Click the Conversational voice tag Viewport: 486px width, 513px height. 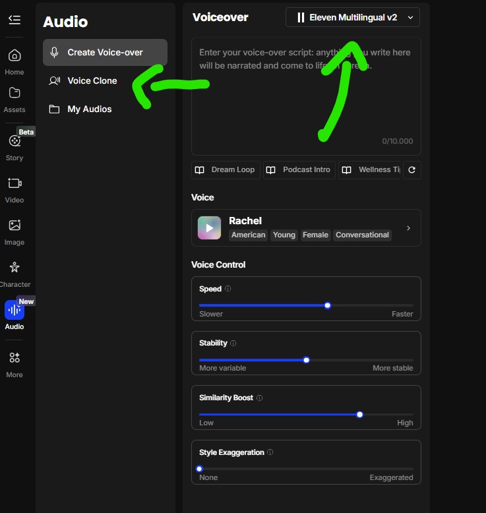coord(362,235)
